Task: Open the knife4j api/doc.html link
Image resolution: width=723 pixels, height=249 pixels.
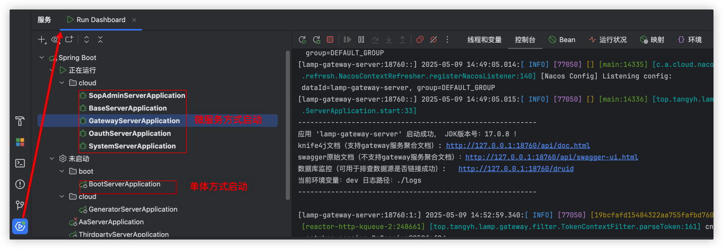Action: [518, 145]
